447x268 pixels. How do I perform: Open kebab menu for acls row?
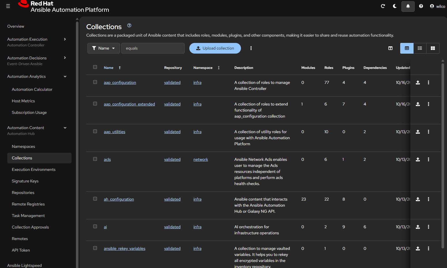tap(428, 159)
